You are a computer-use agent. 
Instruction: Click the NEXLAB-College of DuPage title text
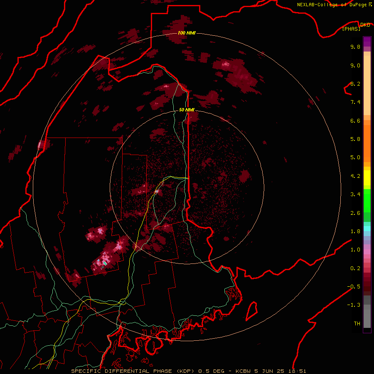[x=332, y=5]
